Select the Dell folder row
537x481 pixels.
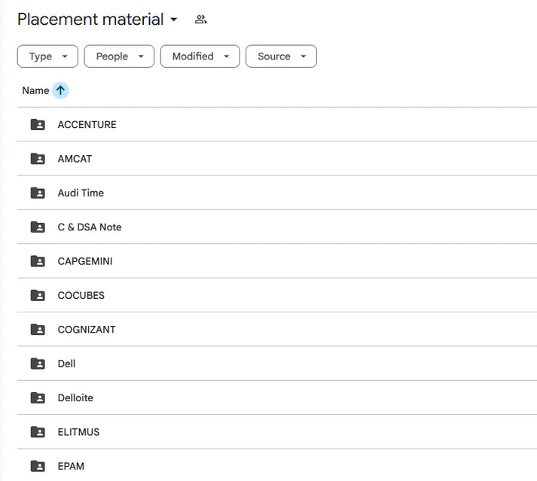(277, 364)
